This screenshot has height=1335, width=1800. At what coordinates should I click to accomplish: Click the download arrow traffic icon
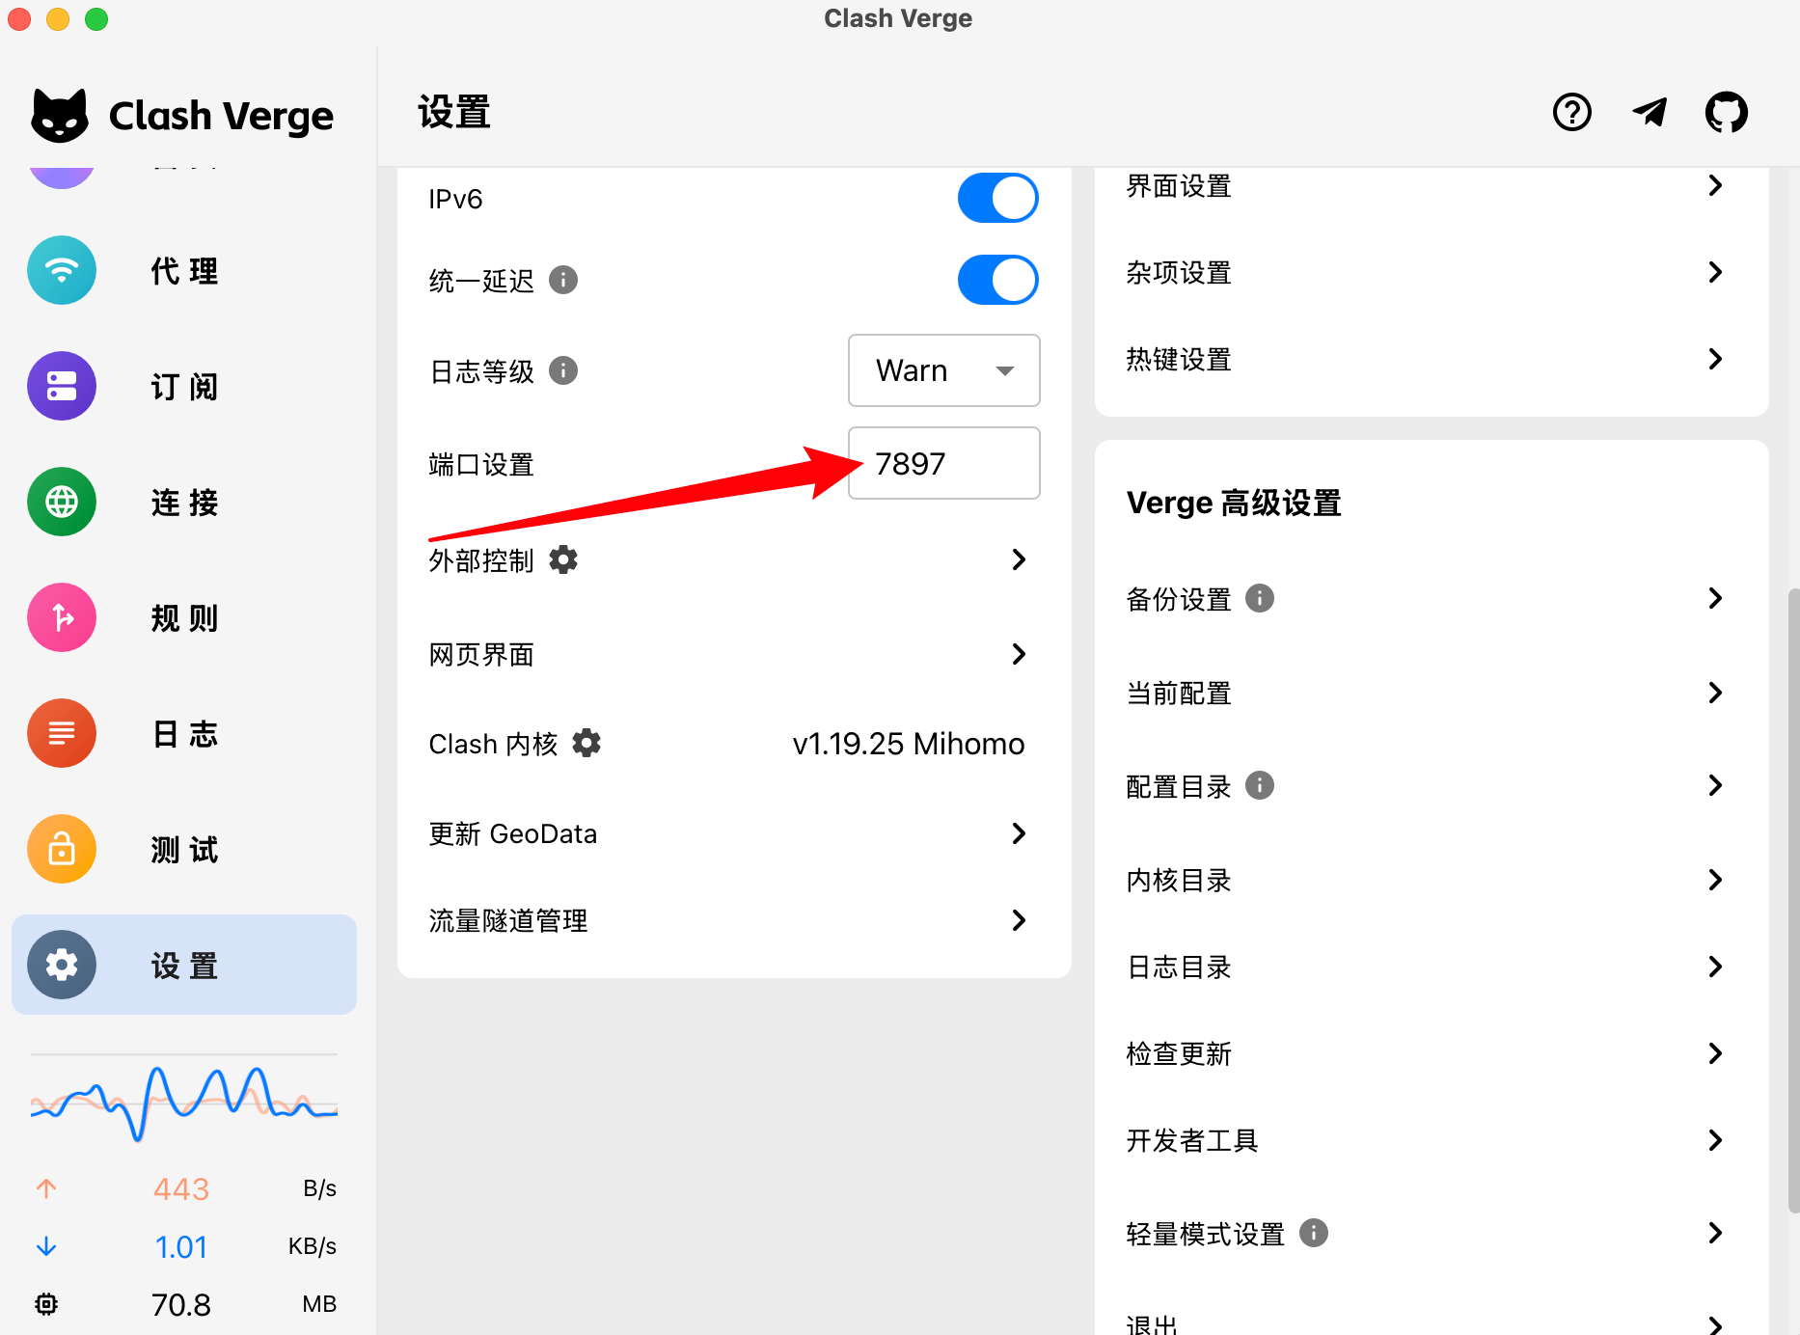46,1246
